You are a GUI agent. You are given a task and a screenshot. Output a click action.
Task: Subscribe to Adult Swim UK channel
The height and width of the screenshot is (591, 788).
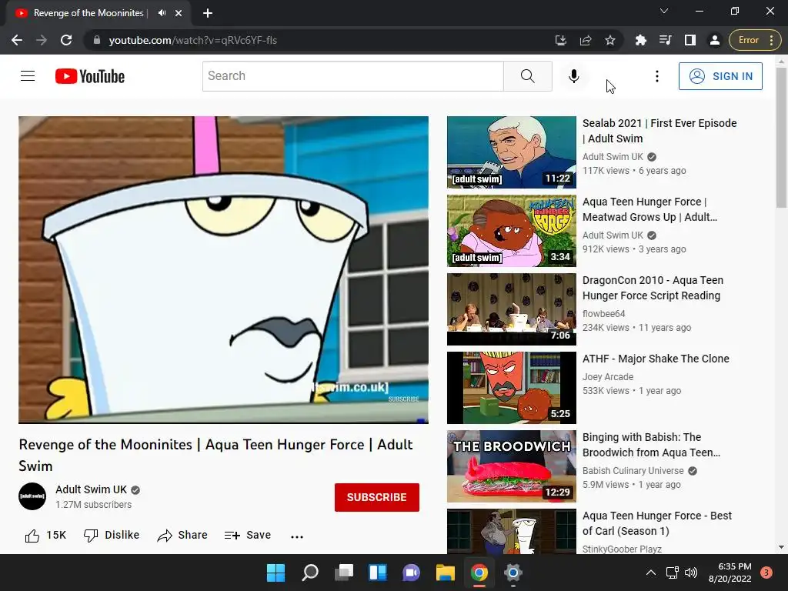pos(377,497)
